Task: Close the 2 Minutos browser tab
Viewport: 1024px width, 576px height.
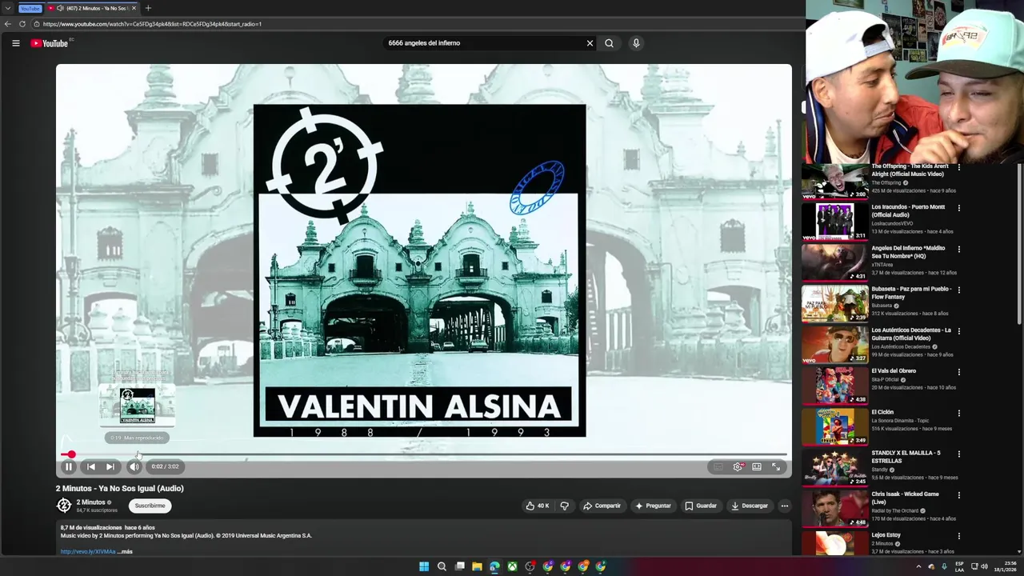Action: click(x=135, y=8)
